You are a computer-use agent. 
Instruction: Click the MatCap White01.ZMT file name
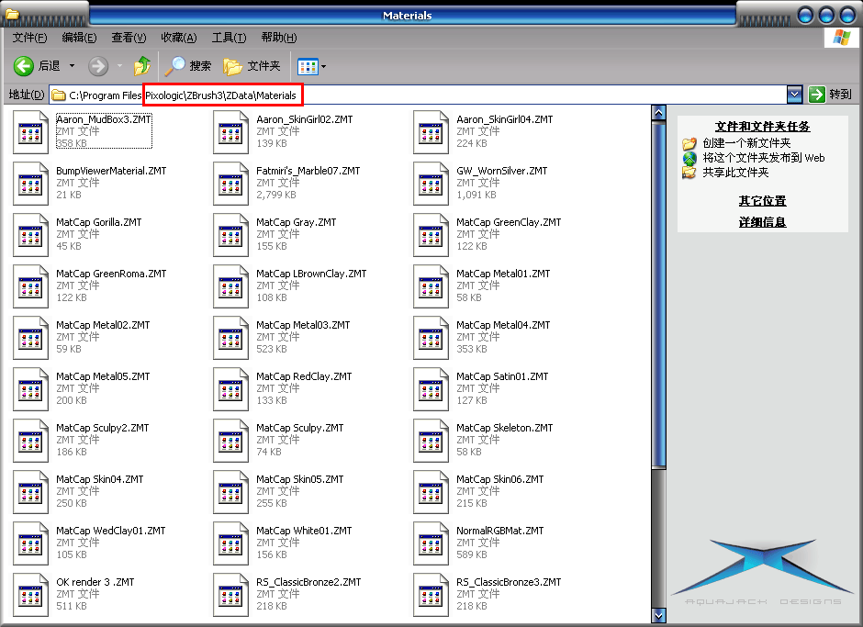[x=304, y=531]
